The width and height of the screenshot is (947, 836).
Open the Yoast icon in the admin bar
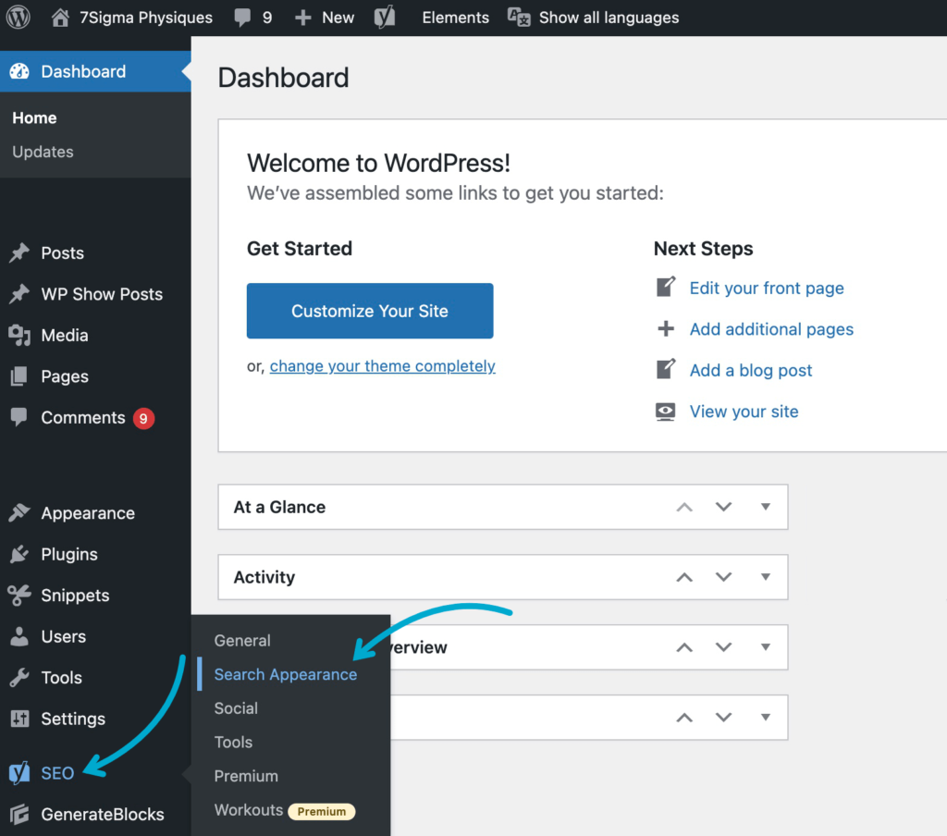[x=385, y=17]
